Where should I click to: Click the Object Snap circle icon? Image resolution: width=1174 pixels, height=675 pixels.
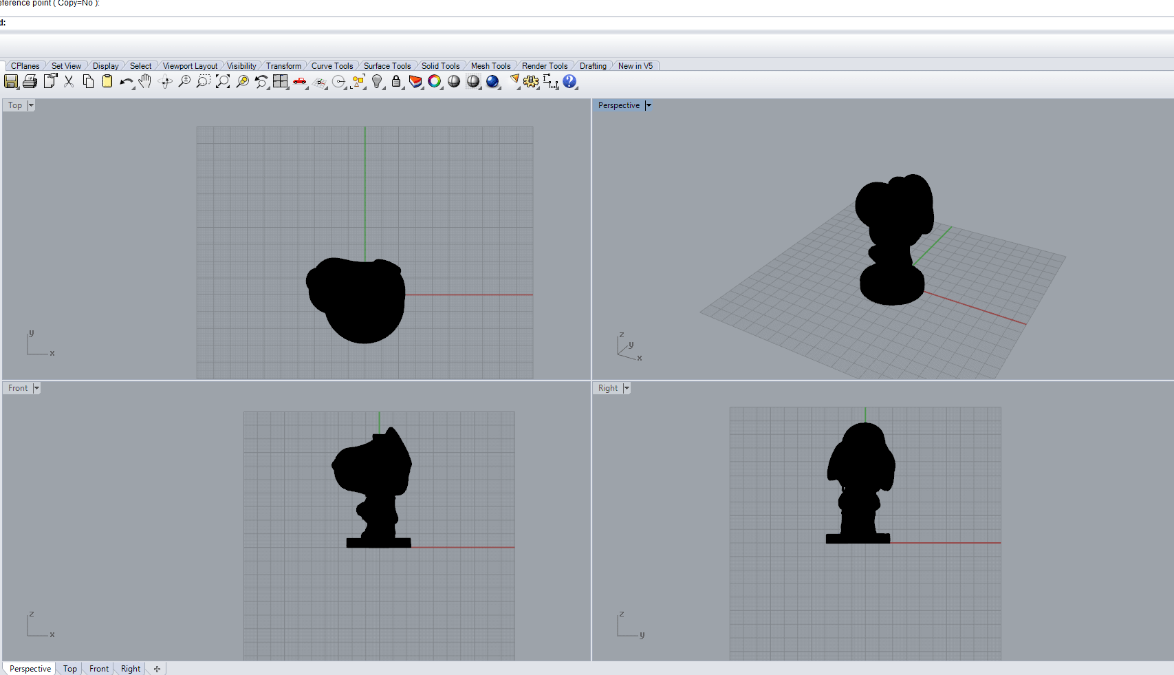click(x=339, y=81)
